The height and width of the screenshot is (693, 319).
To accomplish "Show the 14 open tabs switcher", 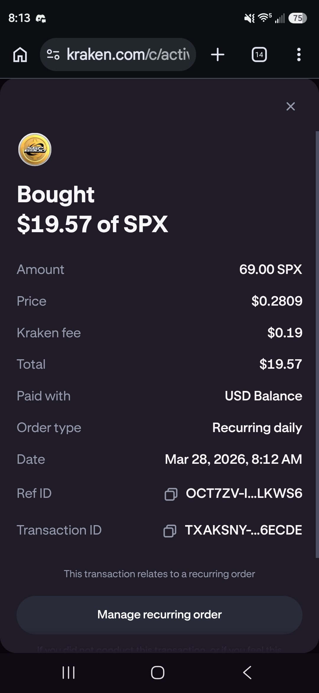I will pyautogui.click(x=259, y=55).
